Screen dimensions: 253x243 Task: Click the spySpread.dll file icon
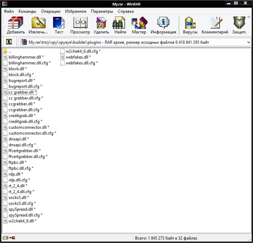coord(5,209)
